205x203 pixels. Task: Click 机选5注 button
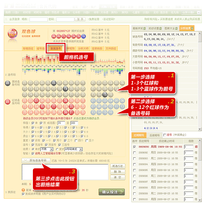click(x=118, y=166)
